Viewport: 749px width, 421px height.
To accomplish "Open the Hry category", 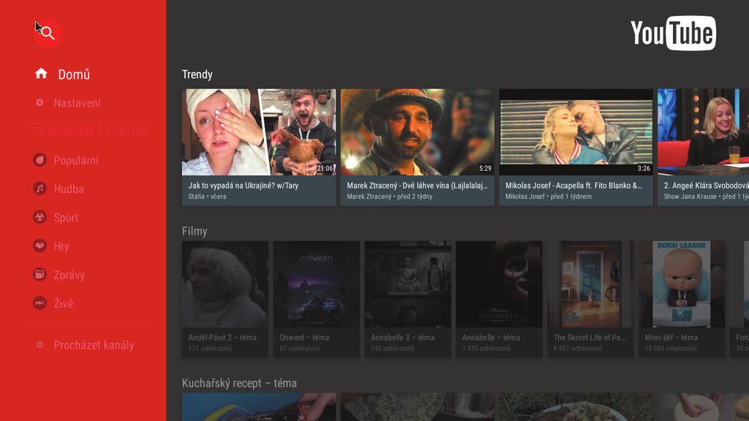I will tap(61, 246).
